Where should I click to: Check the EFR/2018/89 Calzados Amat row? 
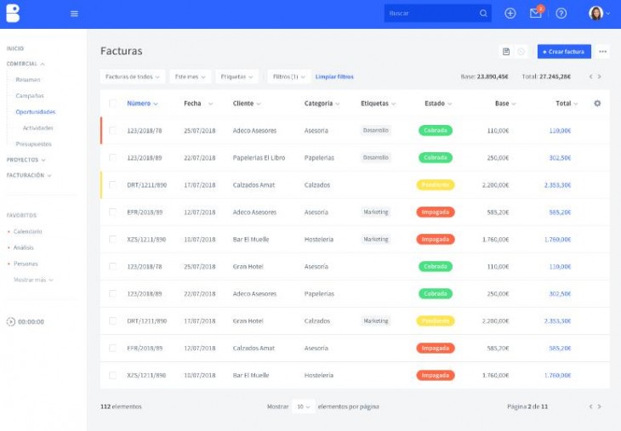(112, 348)
